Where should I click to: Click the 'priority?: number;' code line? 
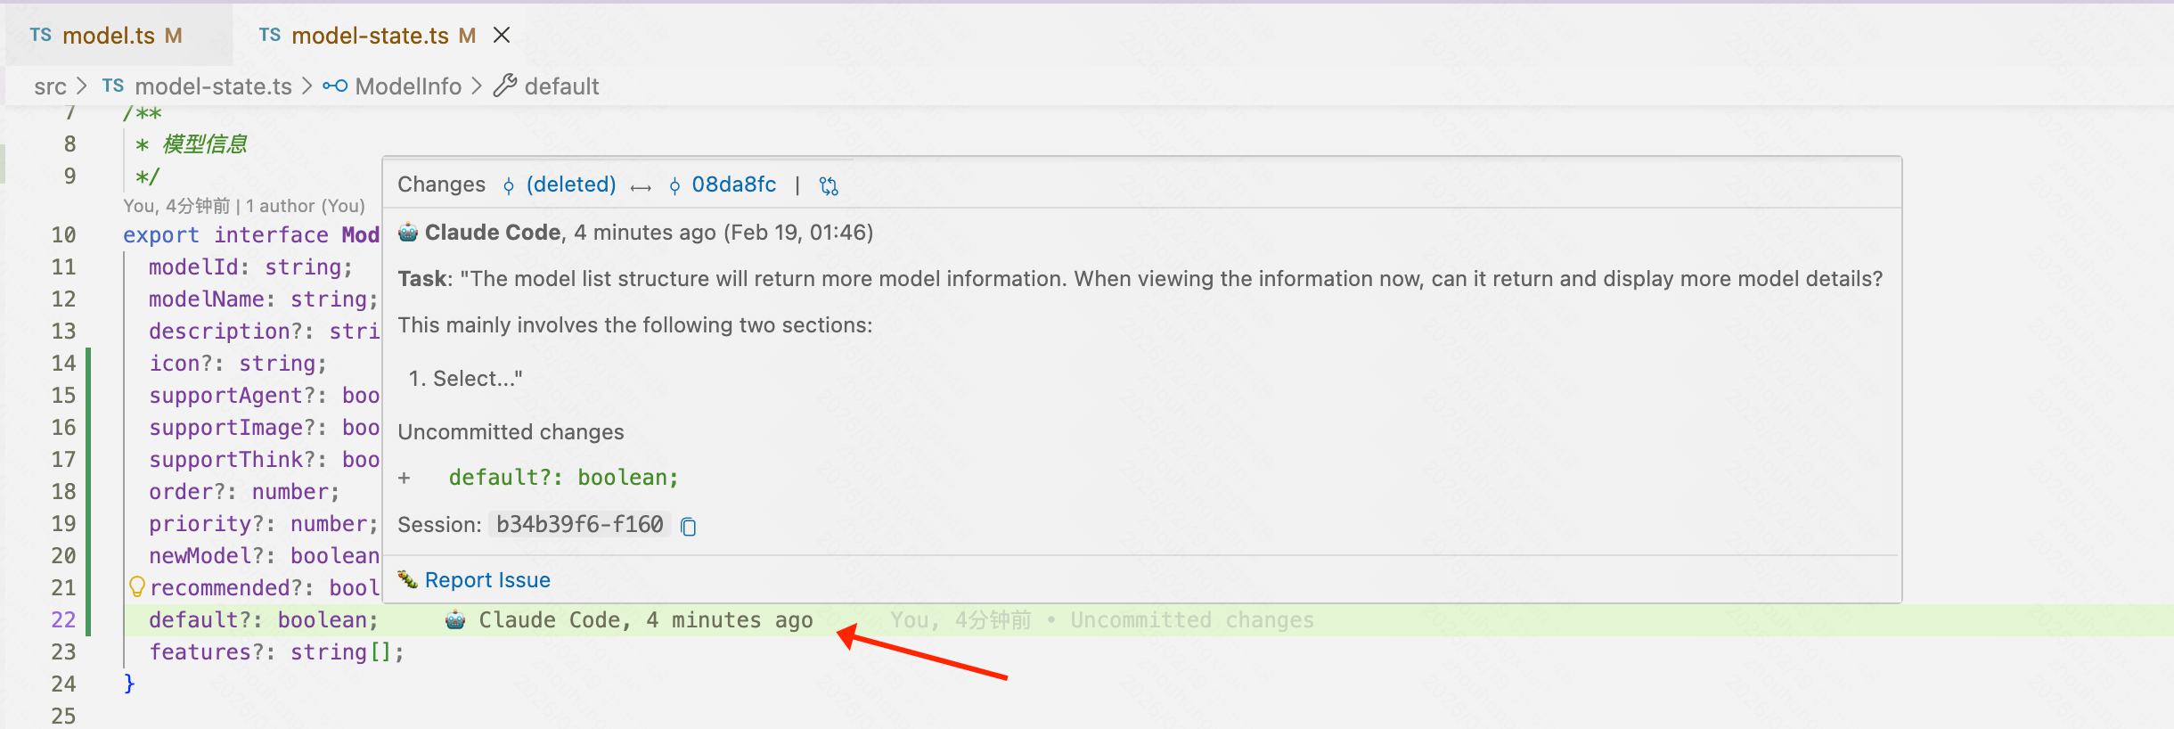pyautogui.click(x=264, y=524)
